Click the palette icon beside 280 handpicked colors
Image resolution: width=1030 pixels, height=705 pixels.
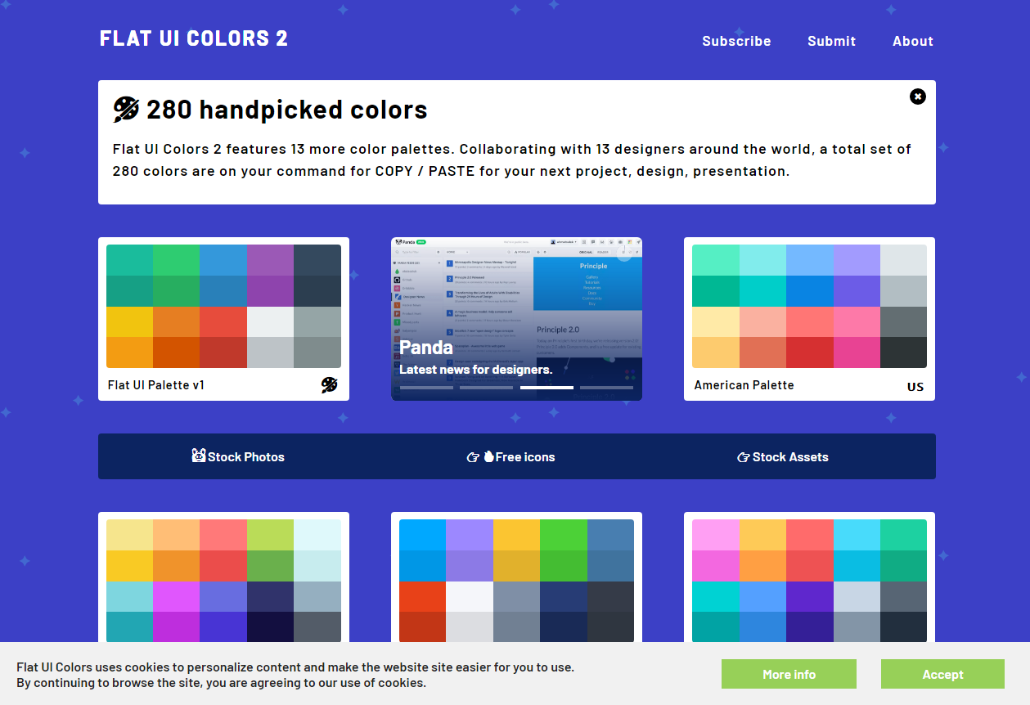[126, 110]
